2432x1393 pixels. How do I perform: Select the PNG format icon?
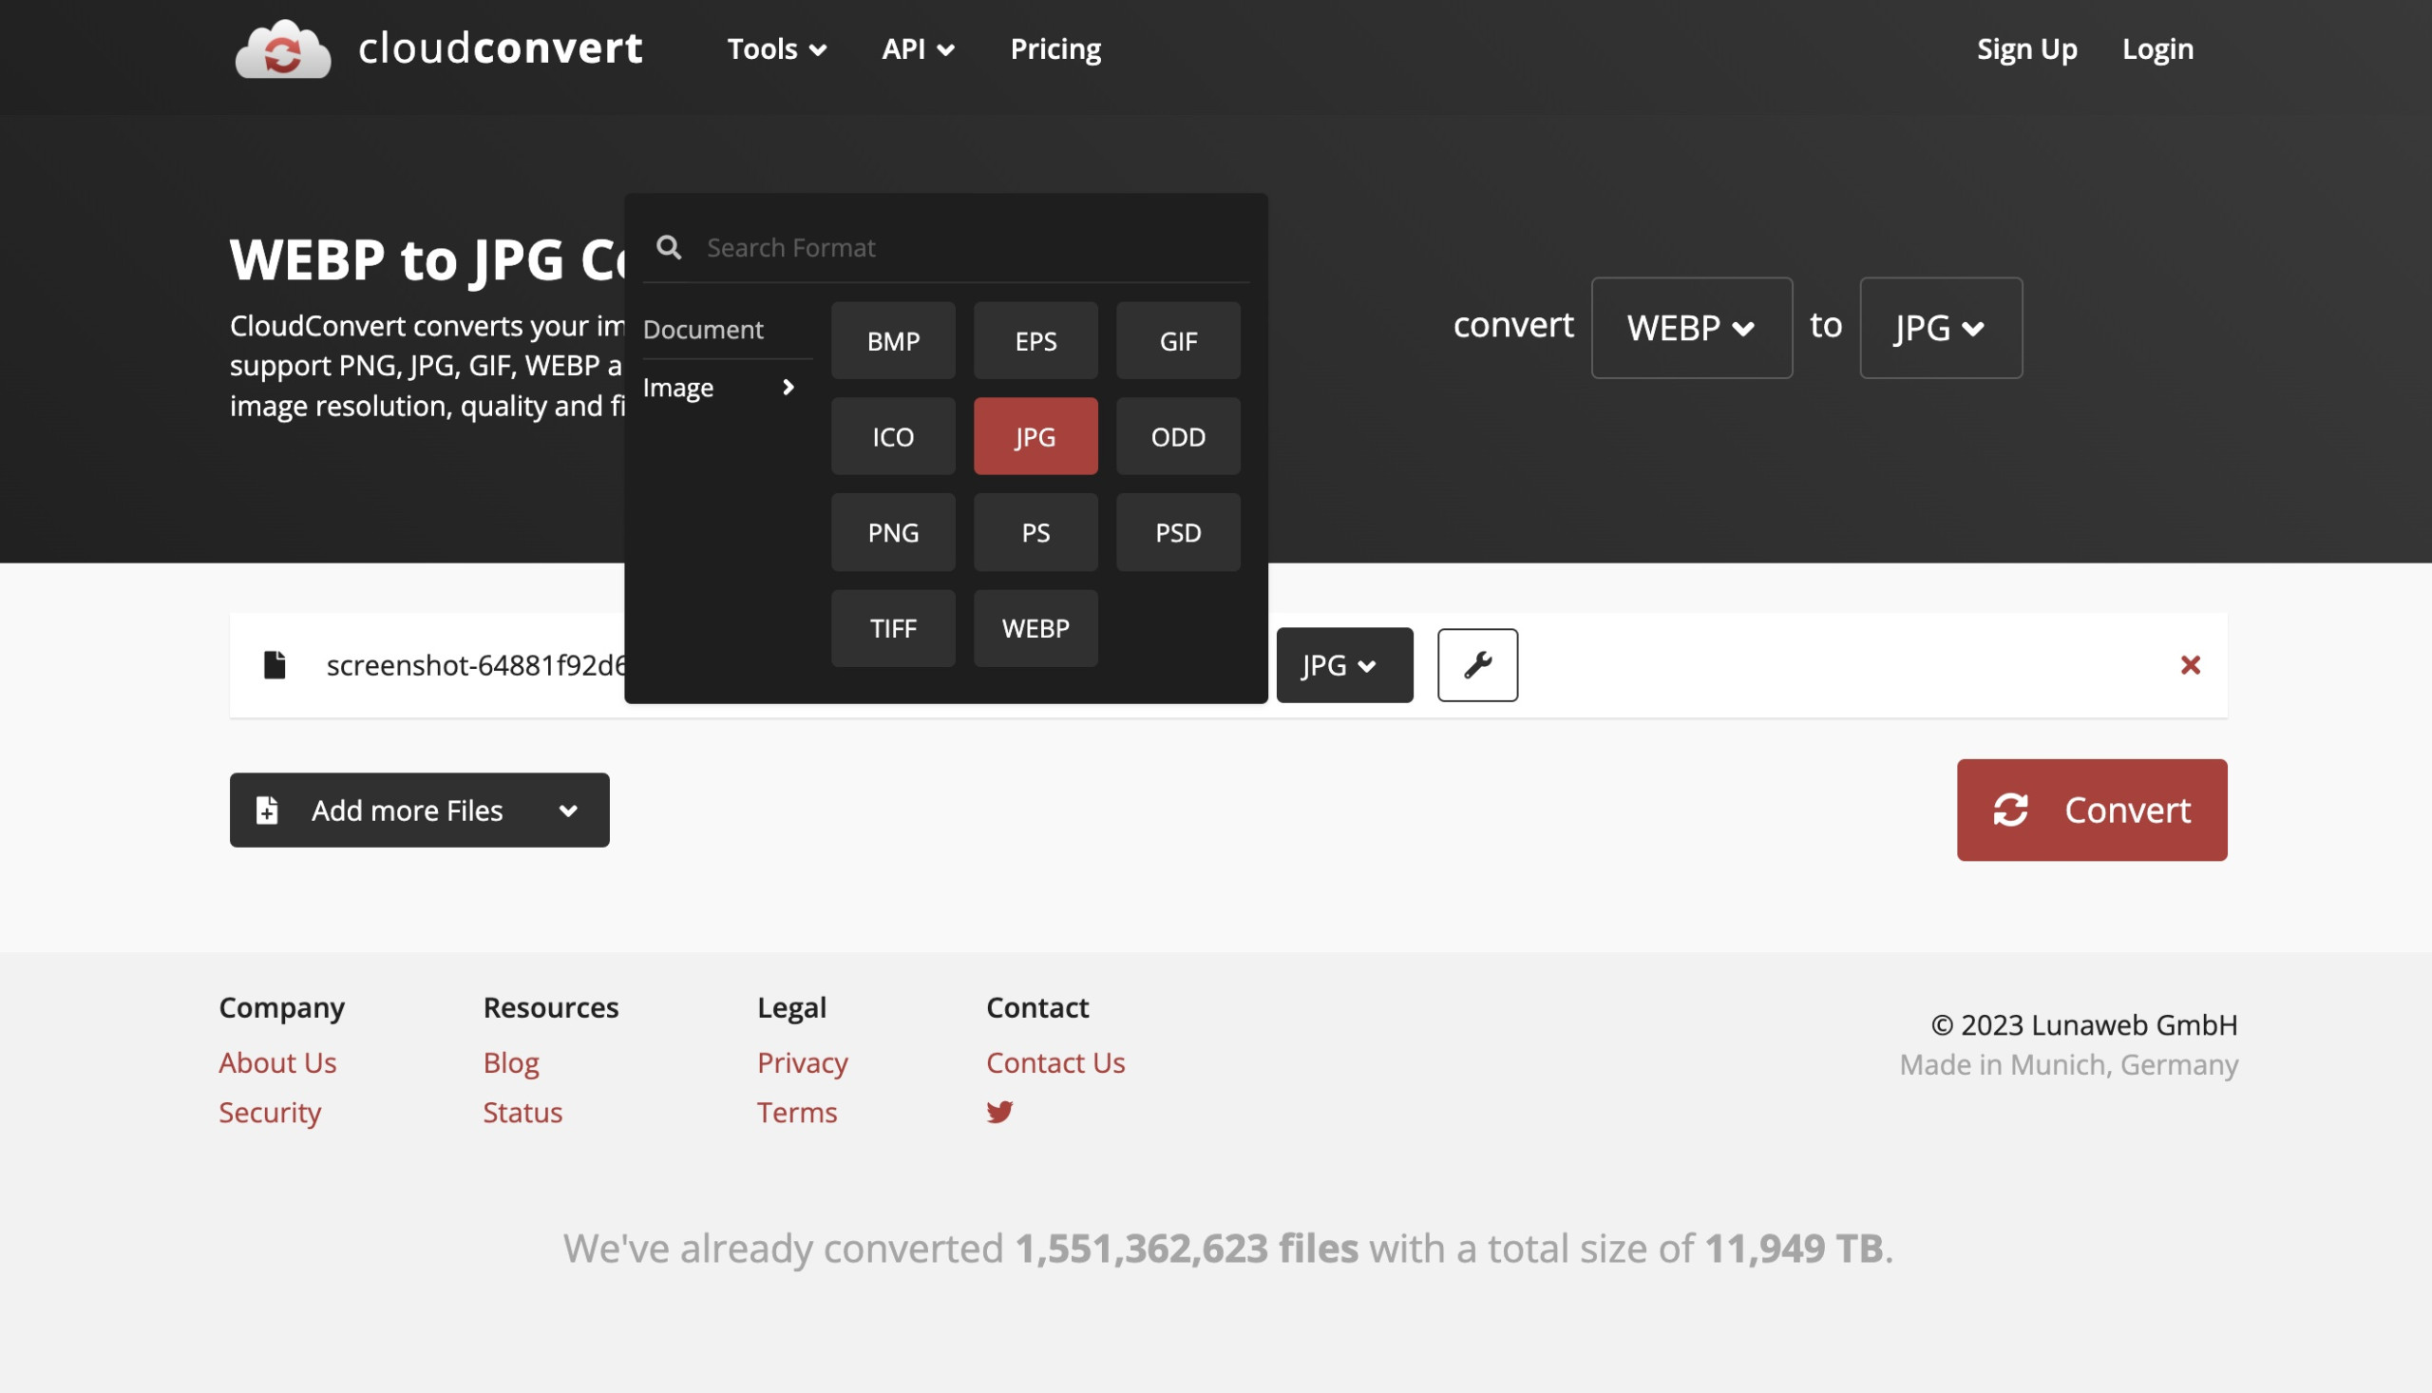(x=892, y=531)
